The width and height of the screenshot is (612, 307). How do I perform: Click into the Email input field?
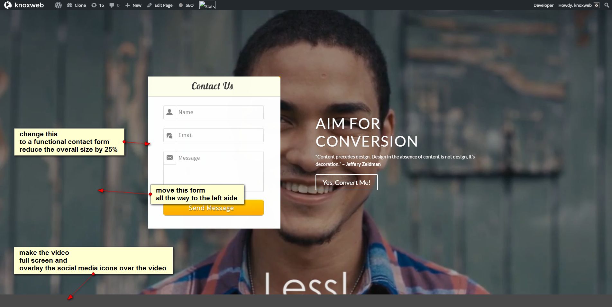[x=220, y=135]
